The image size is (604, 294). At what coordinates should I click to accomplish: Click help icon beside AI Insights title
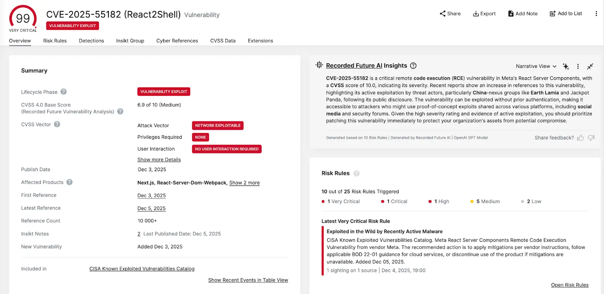click(x=413, y=66)
